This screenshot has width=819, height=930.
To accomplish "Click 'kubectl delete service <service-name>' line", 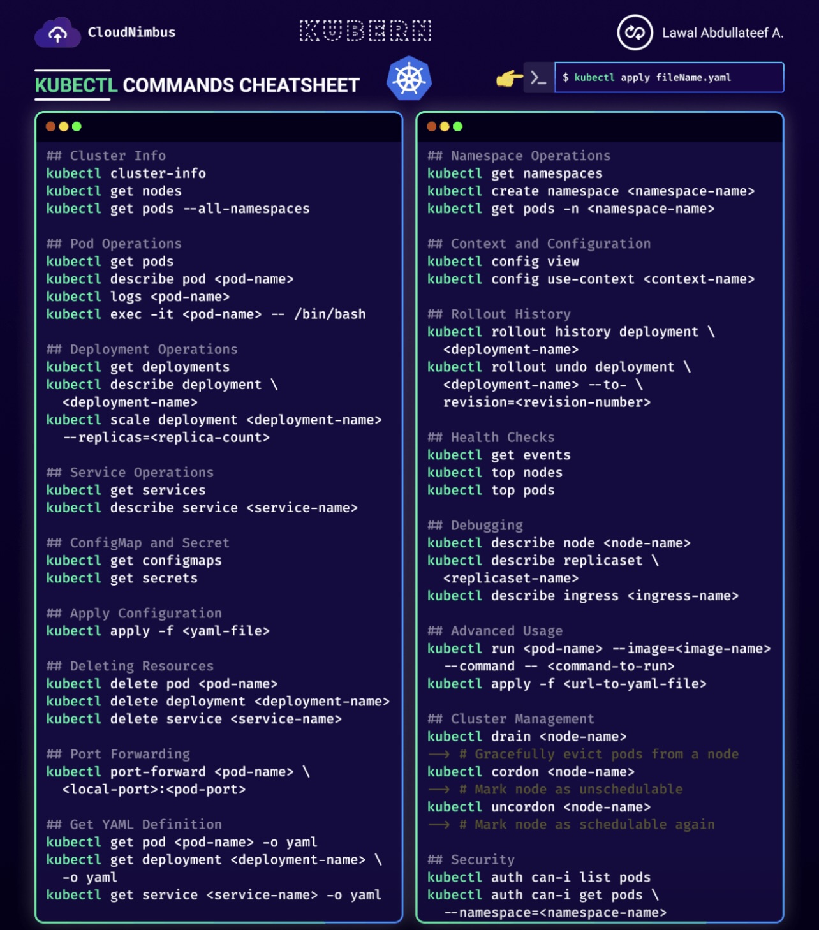I will (194, 719).
